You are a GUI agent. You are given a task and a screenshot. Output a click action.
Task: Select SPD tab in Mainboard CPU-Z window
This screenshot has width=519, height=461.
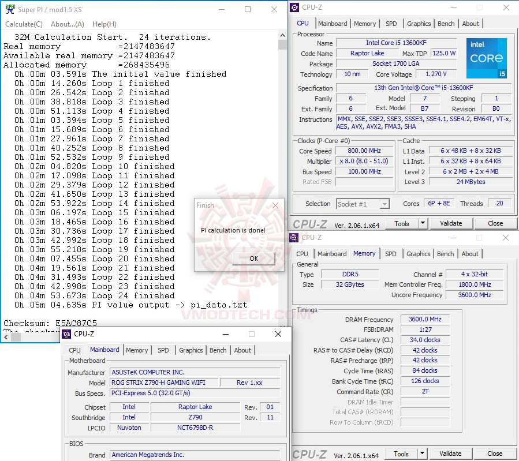coord(163,350)
